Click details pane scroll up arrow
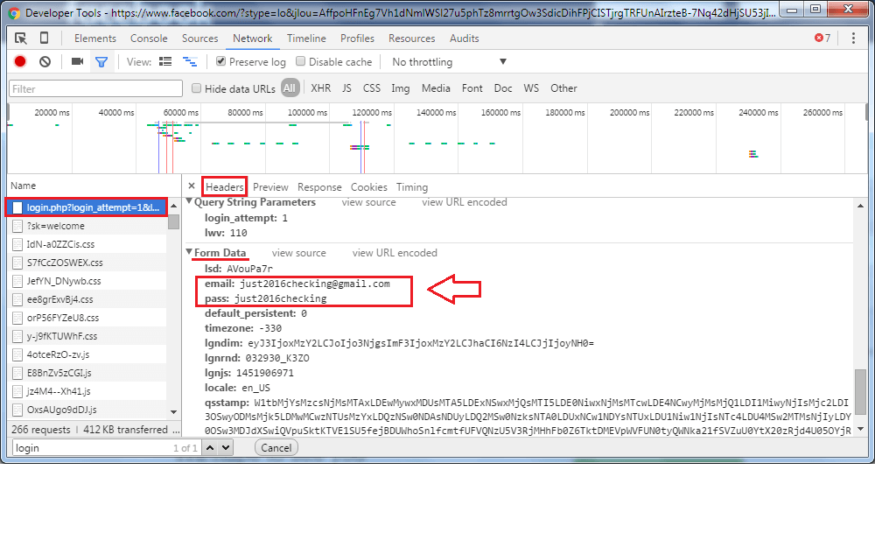This screenshot has height=554, width=875. (x=860, y=206)
